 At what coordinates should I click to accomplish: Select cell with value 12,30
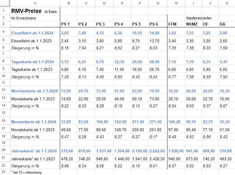point(122,62)
